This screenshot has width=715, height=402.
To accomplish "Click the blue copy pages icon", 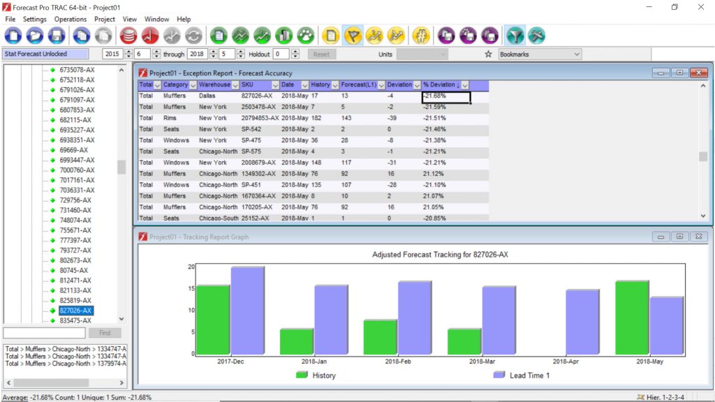I will 82,36.
